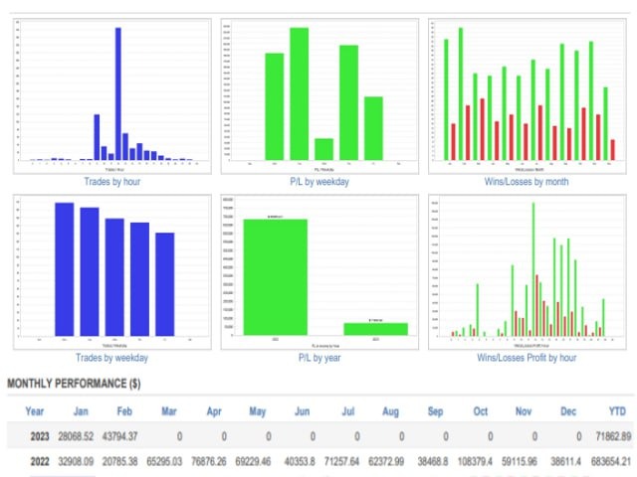Image resolution: width=637 pixels, height=477 pixels.
Task: Click the Trades by hour caption link
Action: pos(112,182)
